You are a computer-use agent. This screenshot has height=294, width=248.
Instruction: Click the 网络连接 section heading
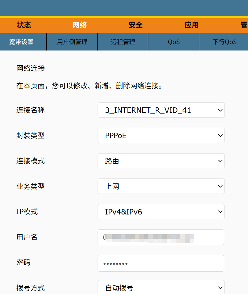click(30, 68)
